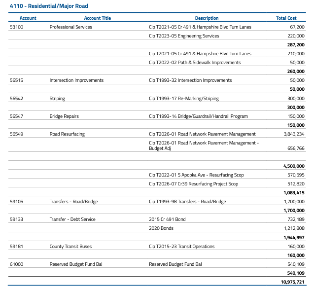The height and width of the screenshot is (288, 313).
Task: Click the Account Title column header
Action: (x=98, y=18)
